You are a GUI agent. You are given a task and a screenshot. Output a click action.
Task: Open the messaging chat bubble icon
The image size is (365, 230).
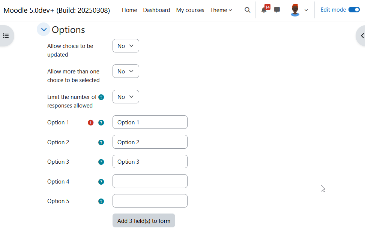tap(277, 10)
